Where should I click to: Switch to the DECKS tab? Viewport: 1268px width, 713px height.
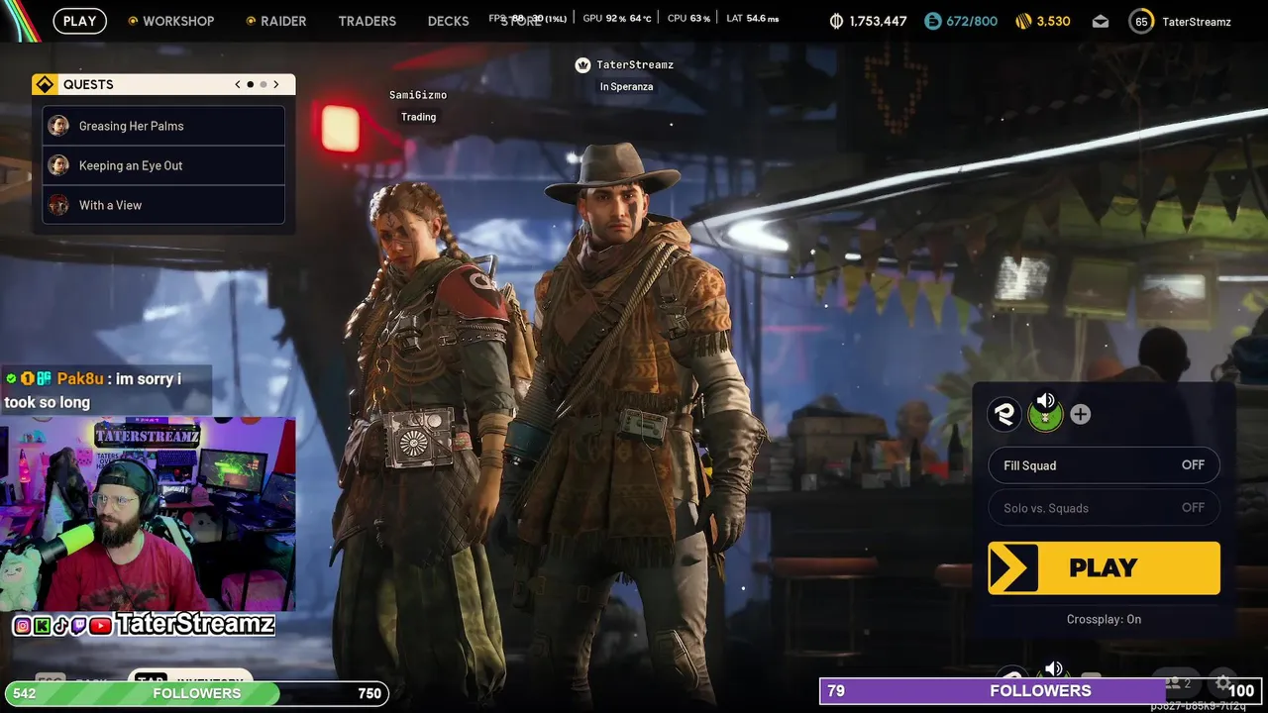448,21
